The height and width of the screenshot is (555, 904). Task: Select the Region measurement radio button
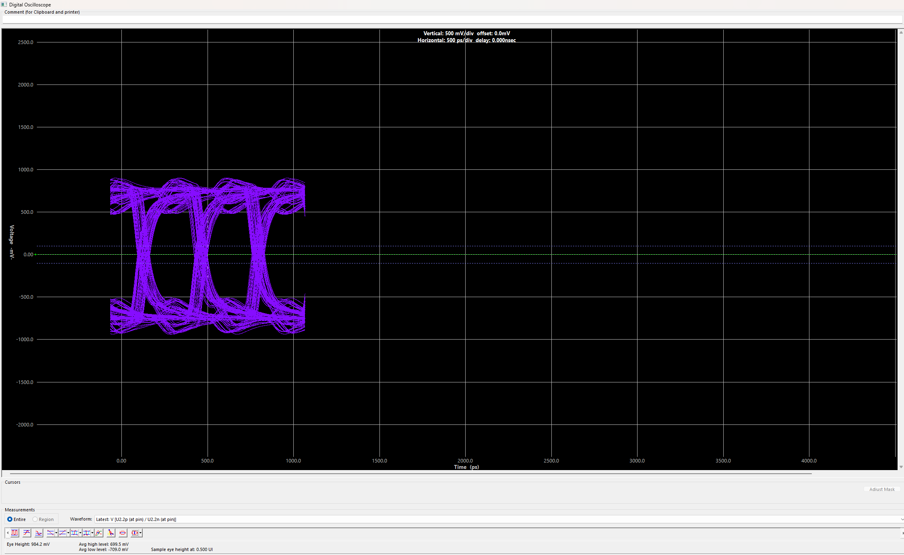35,519
